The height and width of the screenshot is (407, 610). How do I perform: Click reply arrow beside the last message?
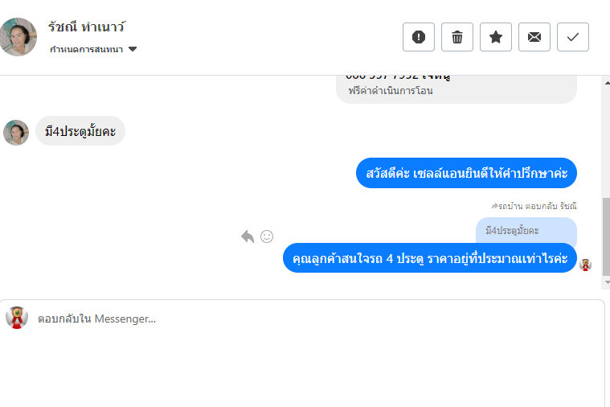coord(248,236)
